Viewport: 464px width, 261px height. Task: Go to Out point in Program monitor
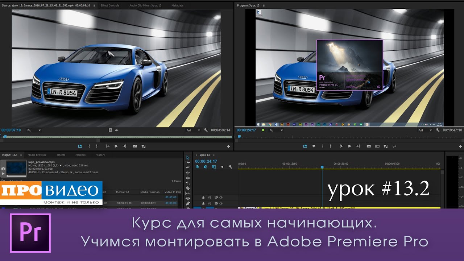coord(358,146)
